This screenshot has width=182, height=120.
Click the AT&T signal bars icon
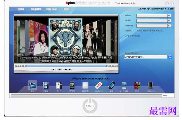pos(140,9)
